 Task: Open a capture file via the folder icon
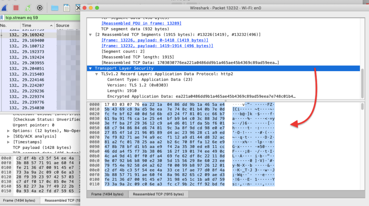click(55, 8)
